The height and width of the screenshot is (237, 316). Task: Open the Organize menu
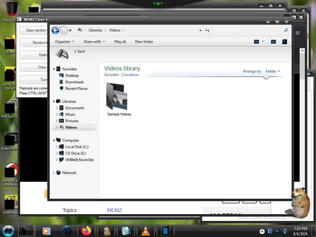tap(65, 42)
